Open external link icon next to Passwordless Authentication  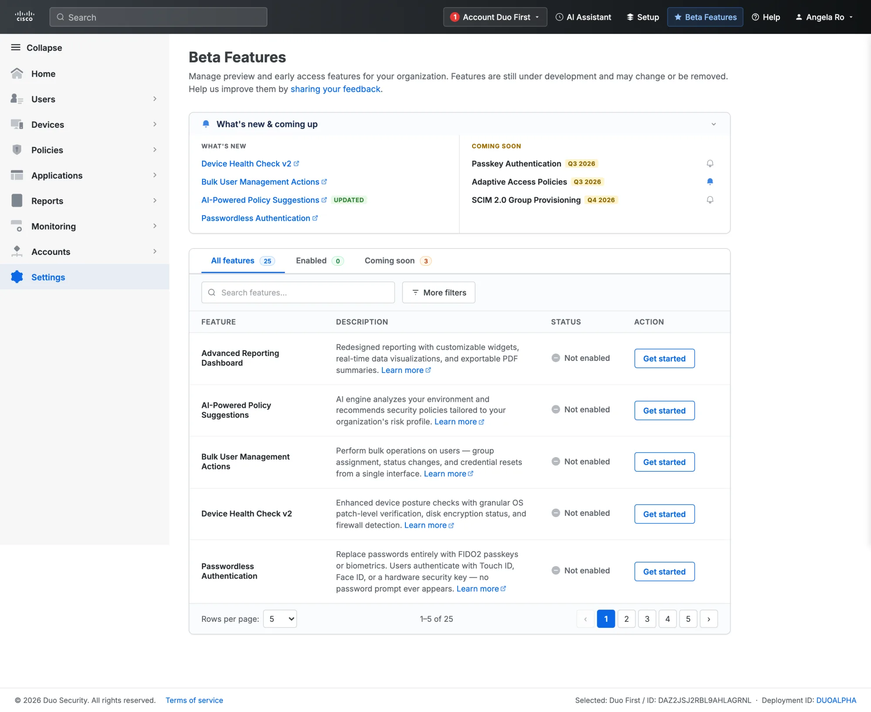315,218
